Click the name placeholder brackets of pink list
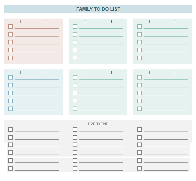Viewport: 196px width, 181px height. [x=34, y=22]
